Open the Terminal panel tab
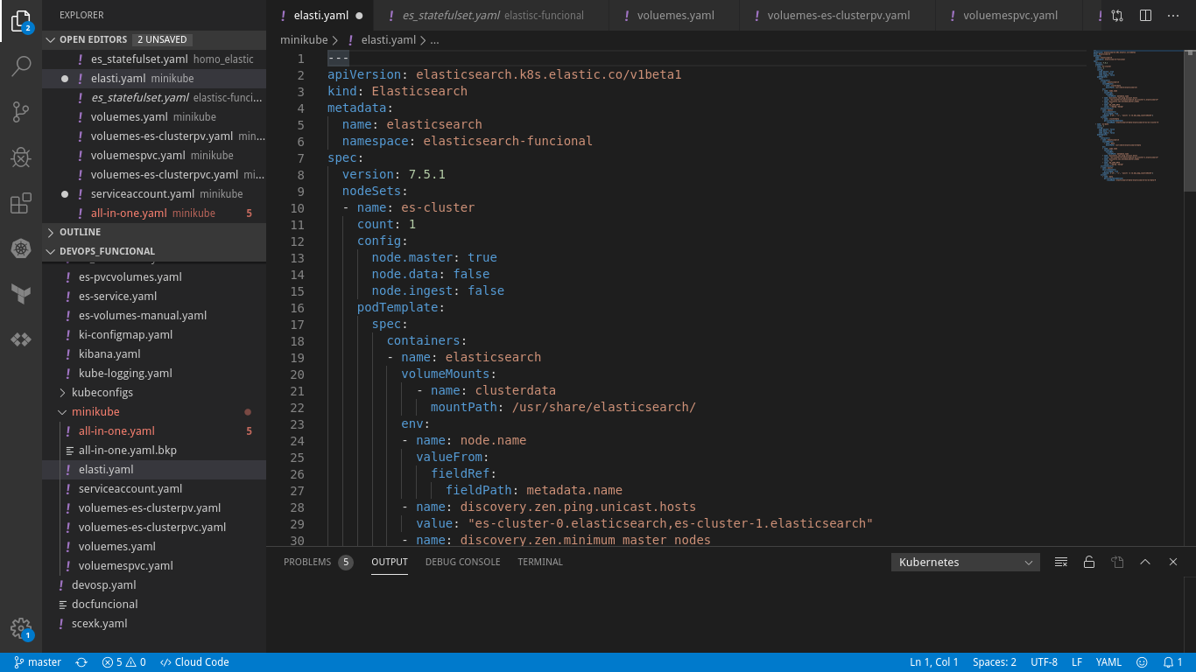Screen dimensions: 1196x672 pos(540,562)
